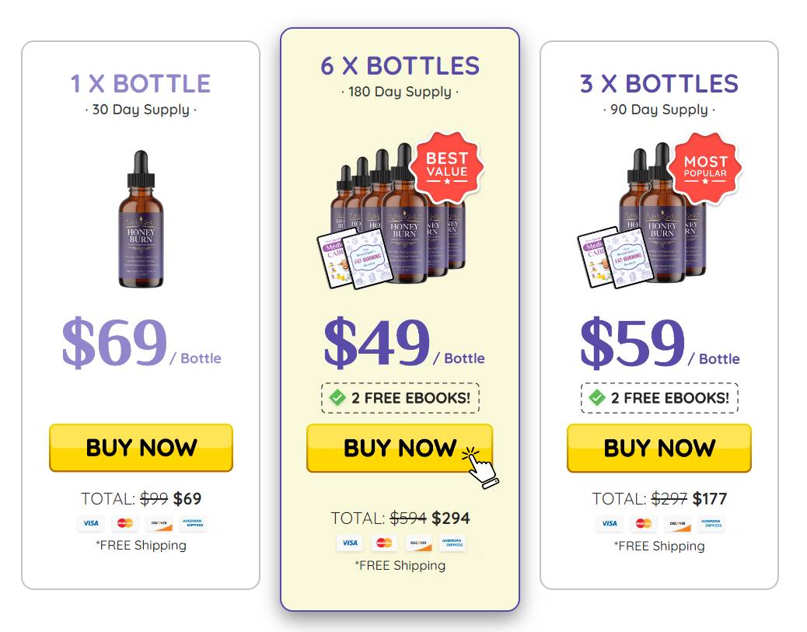
Task: Click the American Express icon in the middle column
Action: coord(452,543)
